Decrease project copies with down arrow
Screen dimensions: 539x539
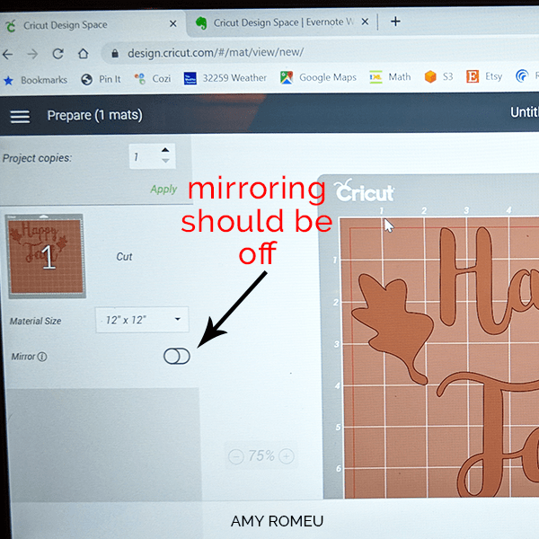[165, 161]
